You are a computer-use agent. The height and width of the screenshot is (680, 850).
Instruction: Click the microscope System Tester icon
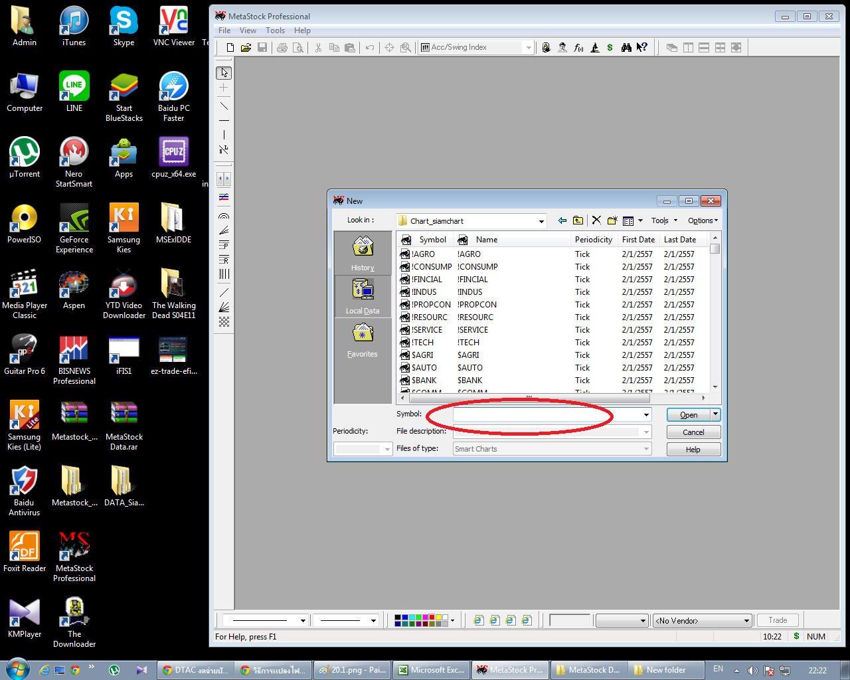[595, 48]
